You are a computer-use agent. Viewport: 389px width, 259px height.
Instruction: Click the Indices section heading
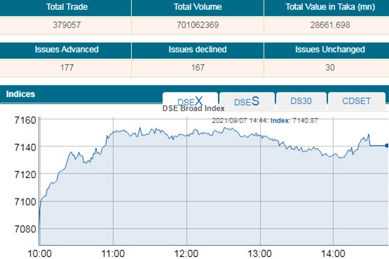[21, 94]
